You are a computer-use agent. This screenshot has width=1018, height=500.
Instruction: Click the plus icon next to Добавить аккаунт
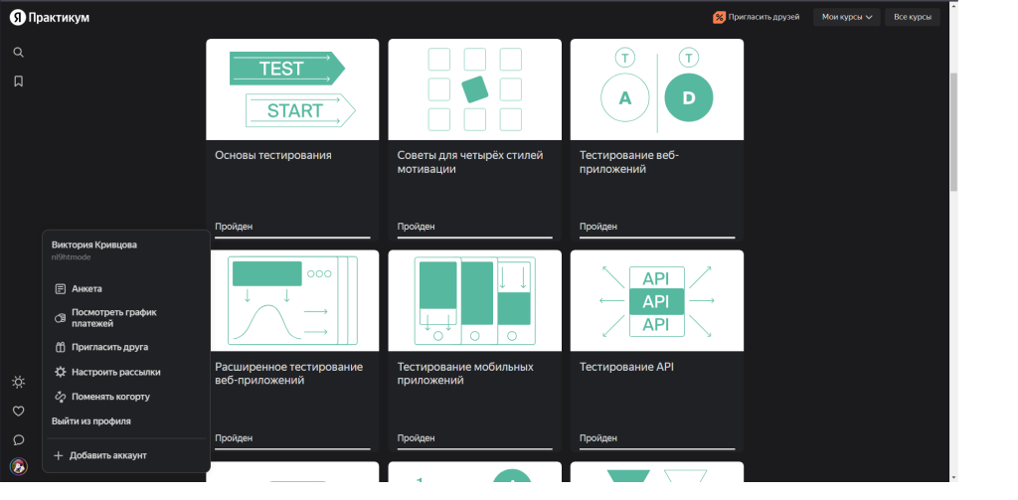[58, 456]
